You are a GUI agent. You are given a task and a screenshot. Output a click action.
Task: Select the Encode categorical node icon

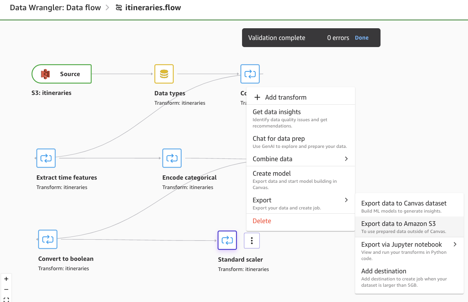coord(172,158)
